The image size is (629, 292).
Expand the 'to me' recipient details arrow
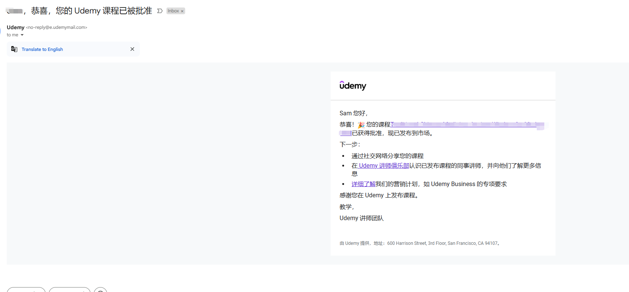(22, 35)
